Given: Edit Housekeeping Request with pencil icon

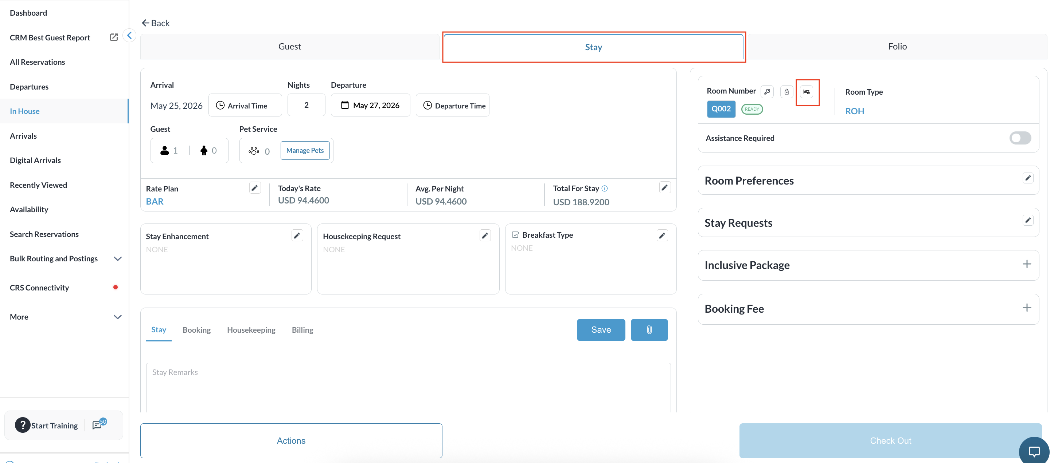Looking at the screenshot, I should pos(485,236).
